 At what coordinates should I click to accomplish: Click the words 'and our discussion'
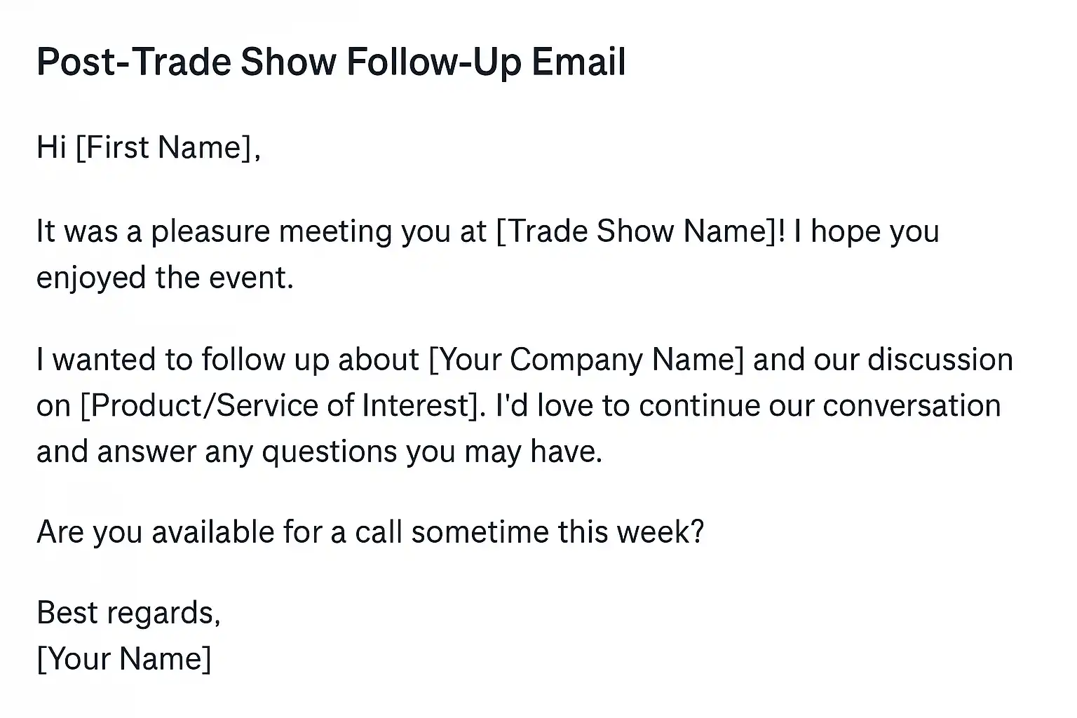pyautogui.click(x=883, y=360)
